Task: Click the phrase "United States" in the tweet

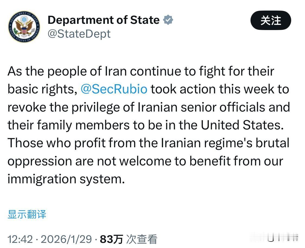Action: pos(240,125)
